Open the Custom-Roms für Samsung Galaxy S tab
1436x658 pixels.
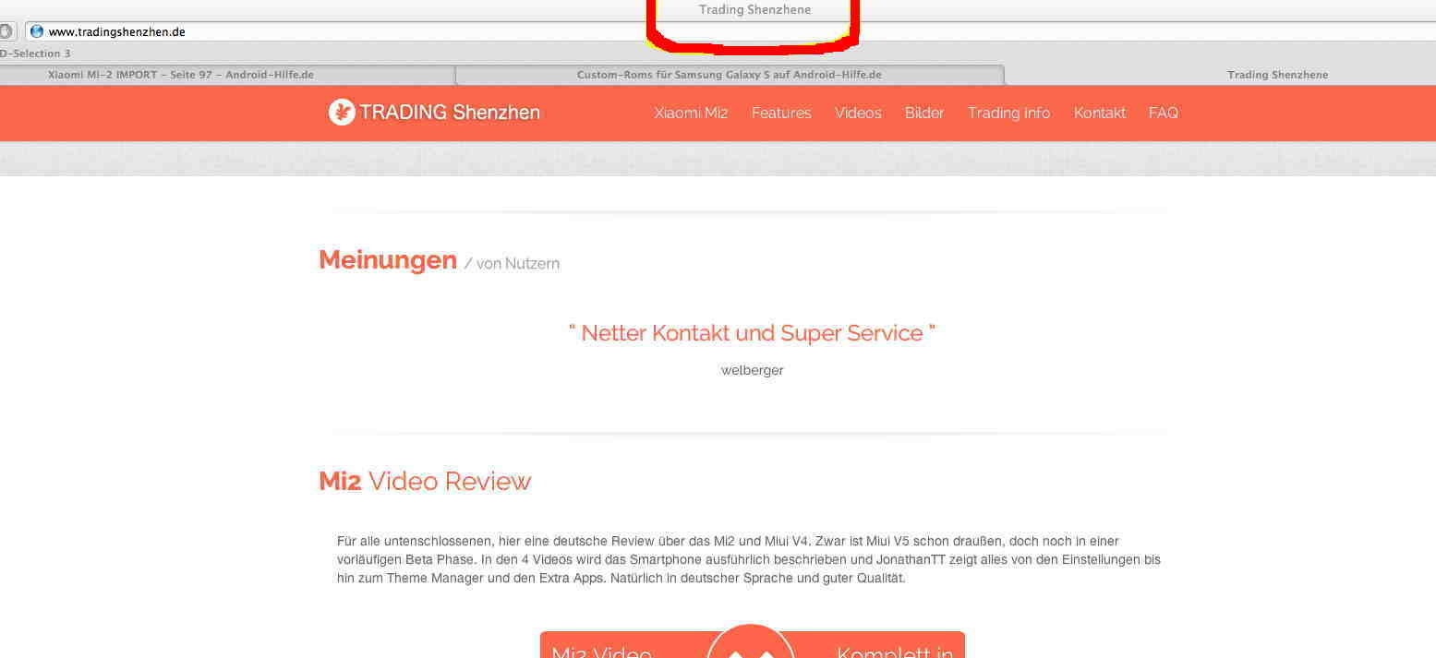click(x=730, y=75)
